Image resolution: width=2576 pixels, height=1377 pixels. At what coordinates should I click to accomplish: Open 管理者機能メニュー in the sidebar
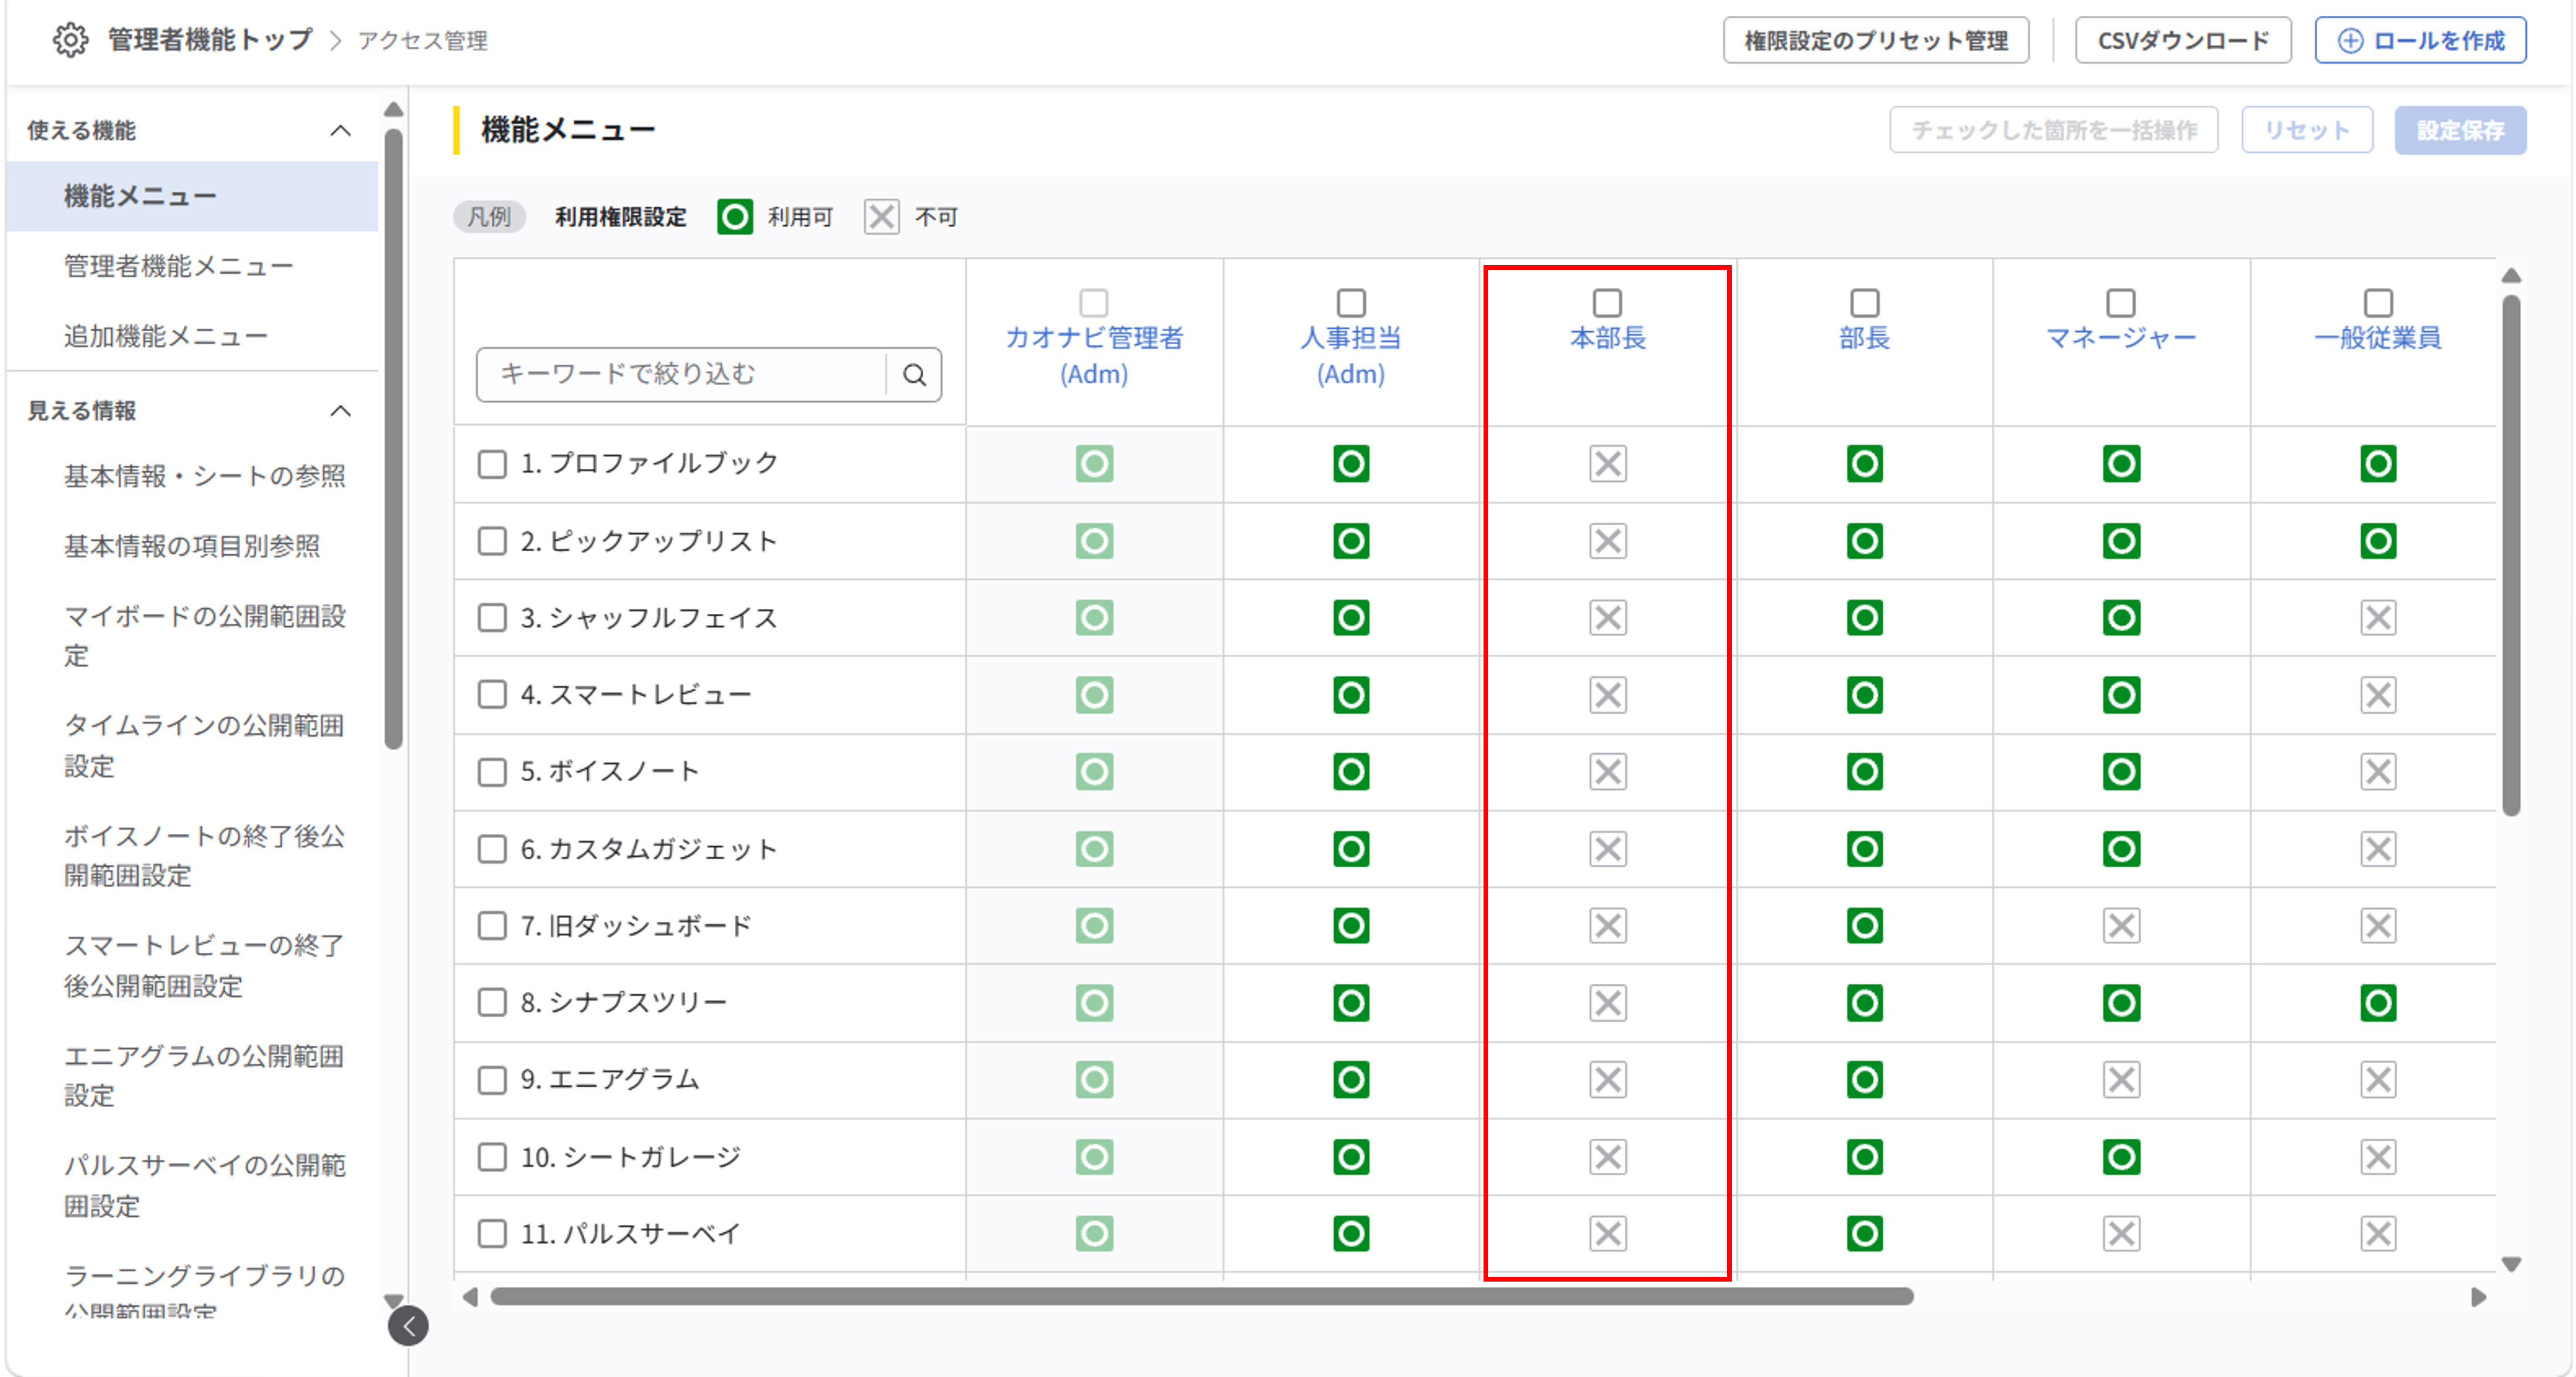point(179,266)
